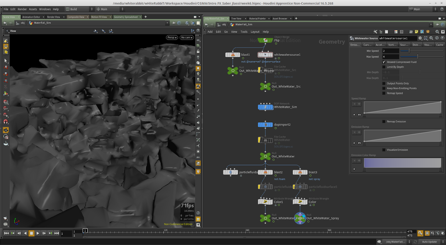Click the parameter gear settings icon
Image resolution: width=446 pixels, height=245 pixels.
420,38
